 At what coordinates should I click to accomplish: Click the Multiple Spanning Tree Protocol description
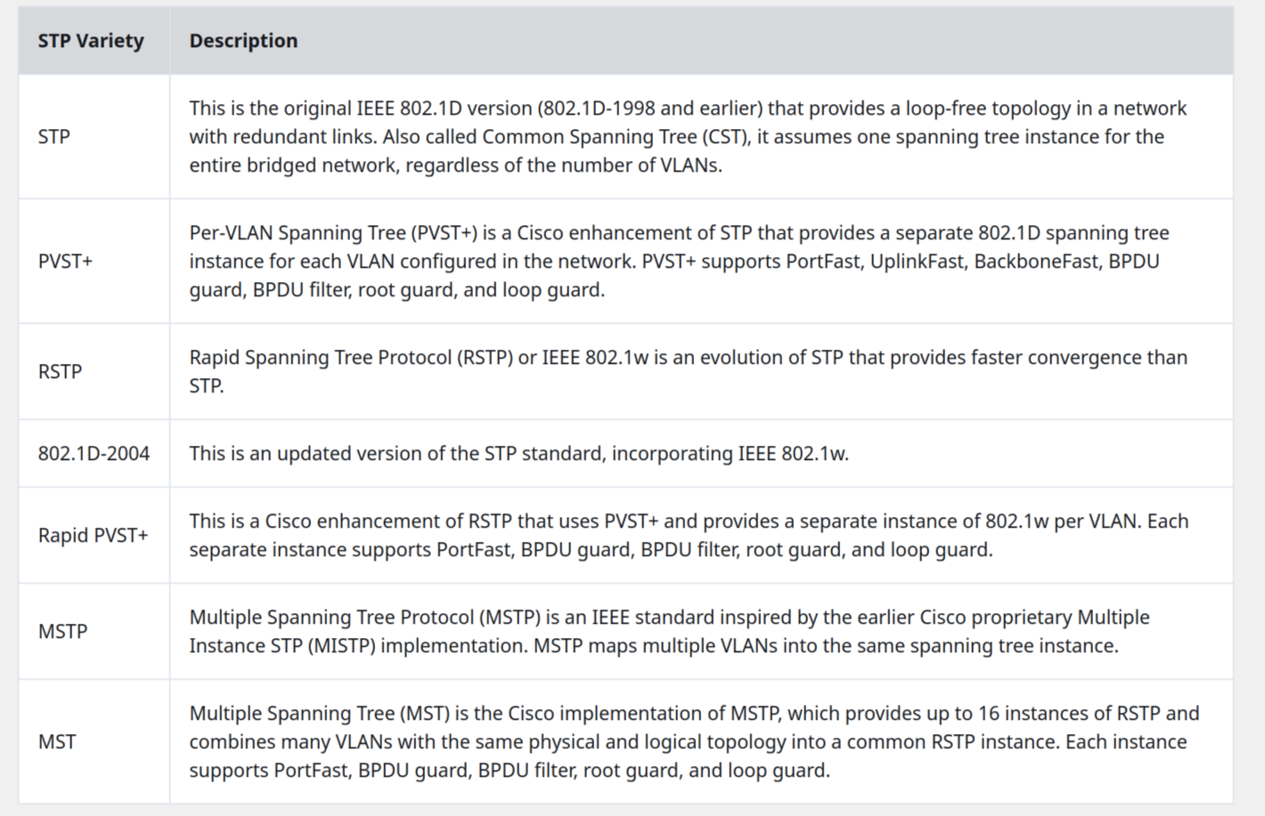click(669, 632)
